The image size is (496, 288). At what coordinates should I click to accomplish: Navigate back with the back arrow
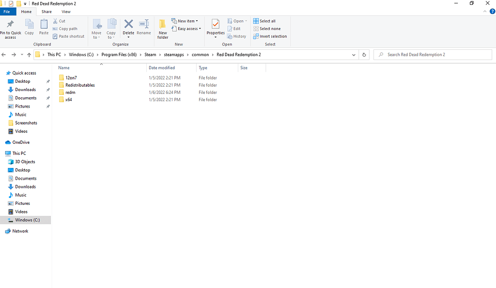[4, 54]
